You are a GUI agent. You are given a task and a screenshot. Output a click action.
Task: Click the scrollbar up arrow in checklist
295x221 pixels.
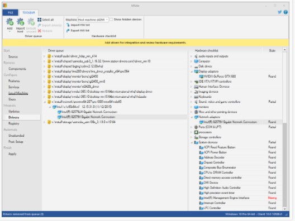click(x=284, y=50)
